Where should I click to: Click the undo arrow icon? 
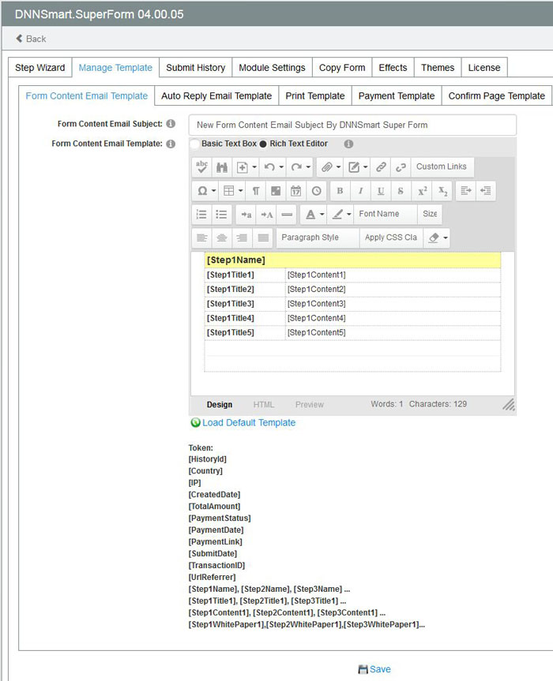click(269, 167)
